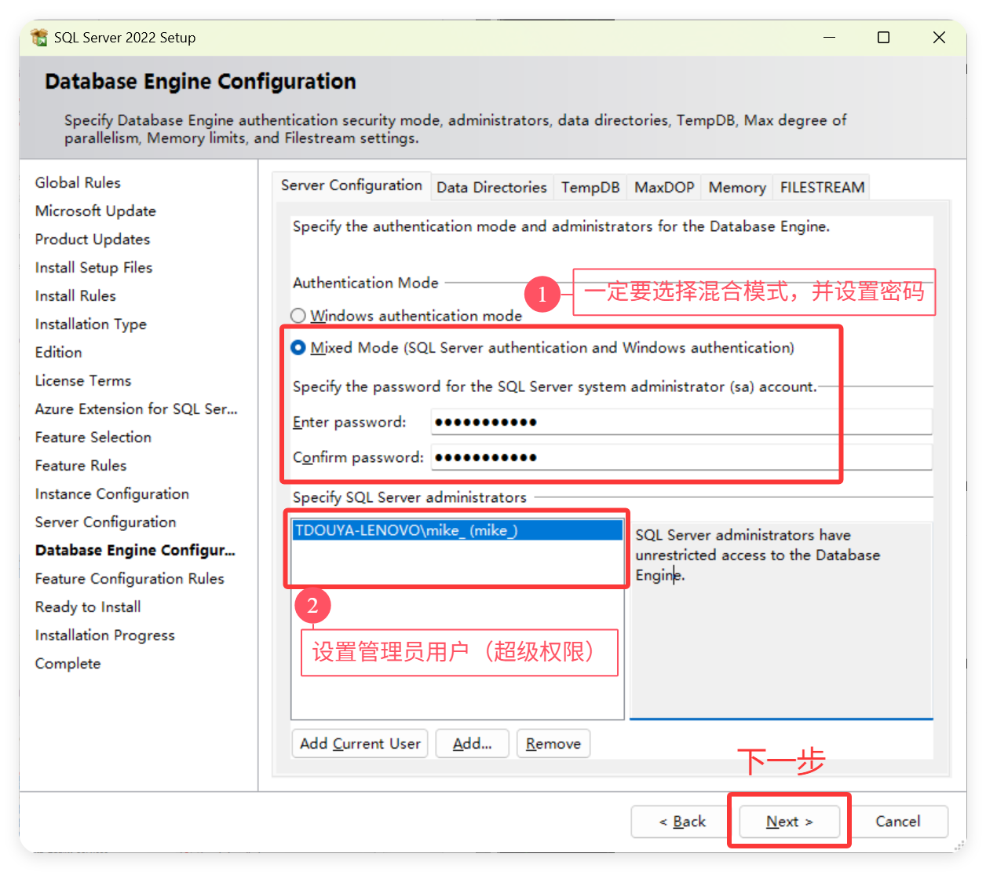Click Edition step in sidebar

(58, 352)
